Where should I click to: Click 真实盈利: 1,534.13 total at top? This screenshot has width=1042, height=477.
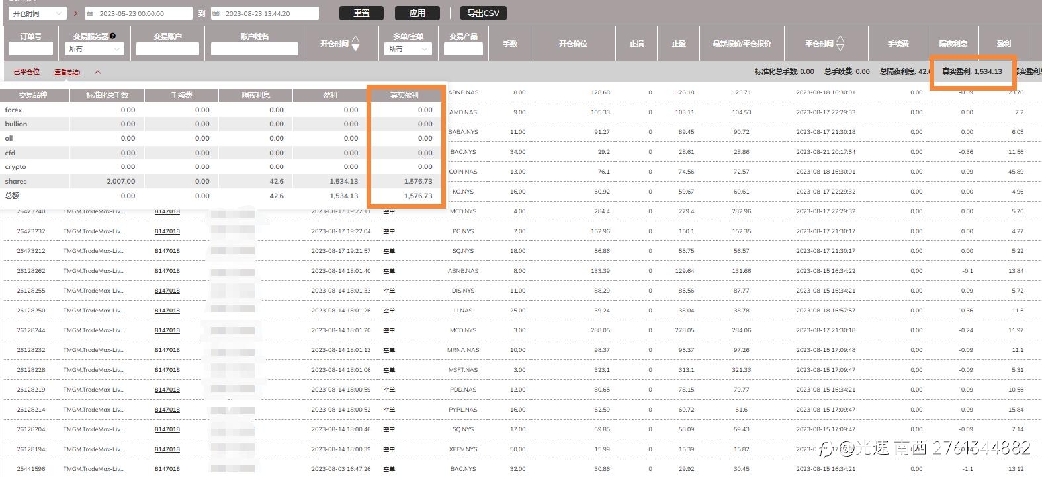(972, 71)
